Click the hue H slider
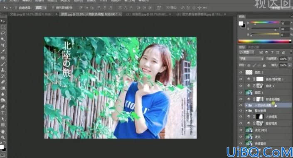The image size is (293, 158). point(265,22)
